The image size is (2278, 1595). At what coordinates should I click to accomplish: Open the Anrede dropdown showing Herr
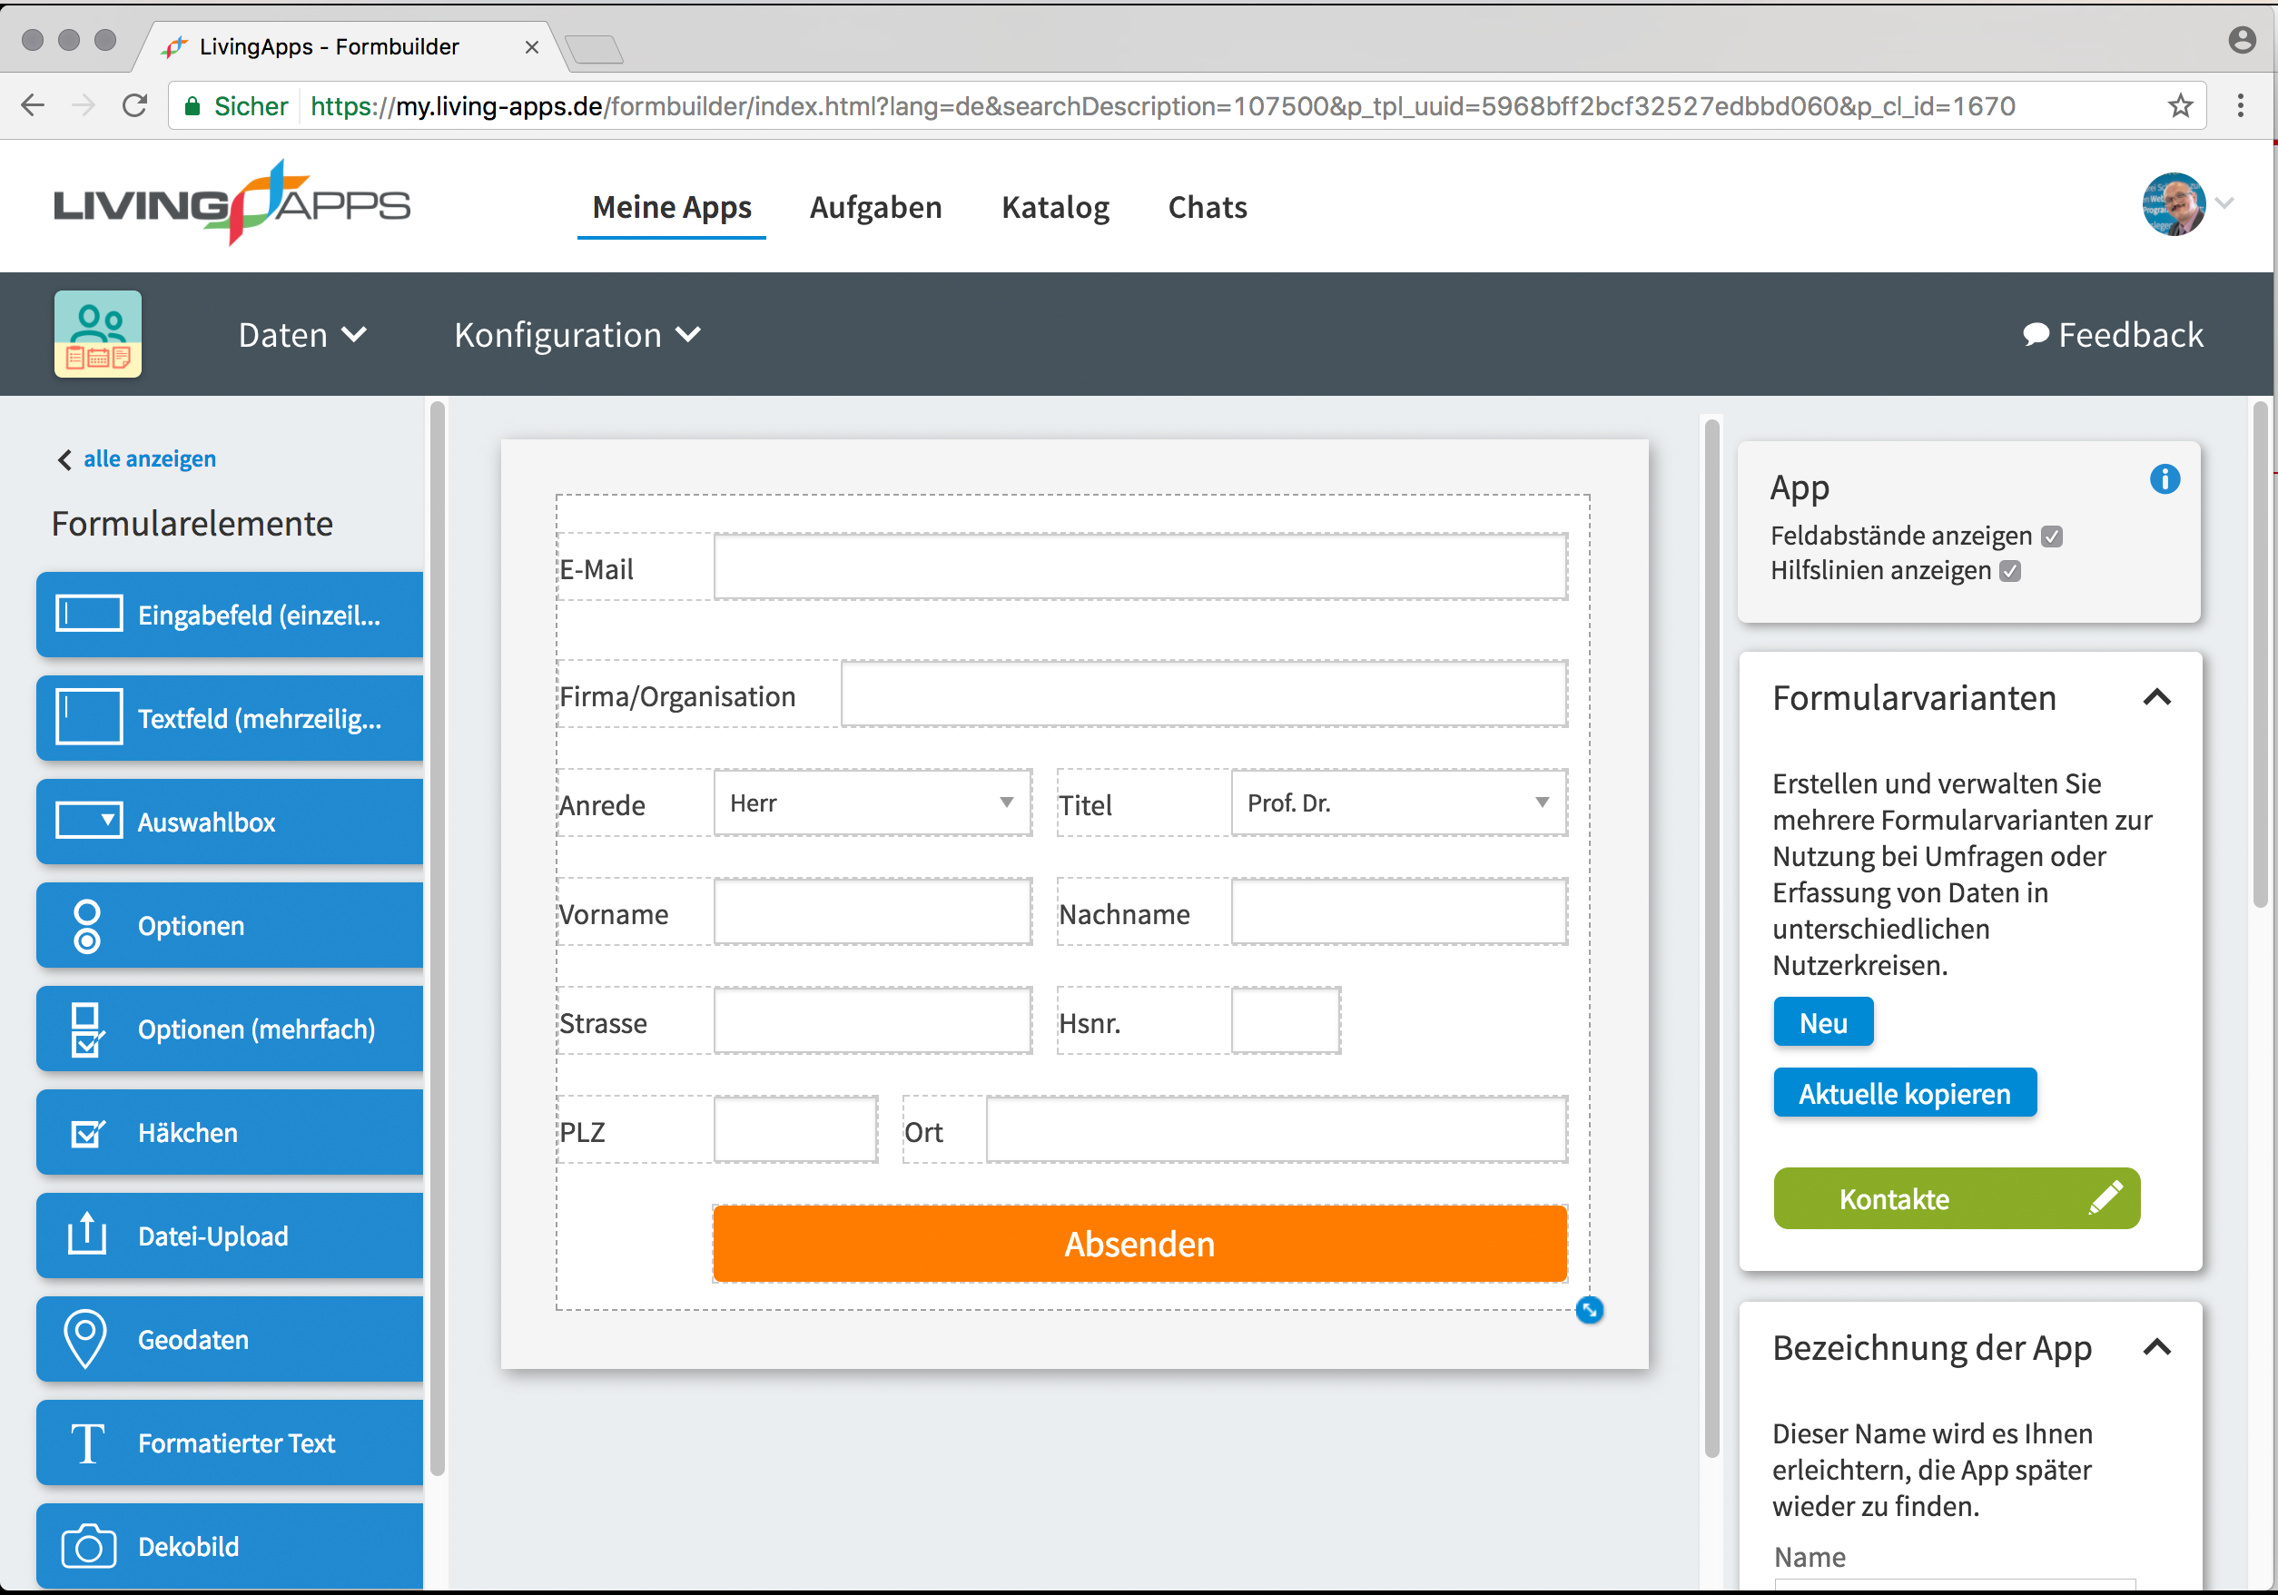click(x=873, y=802)
